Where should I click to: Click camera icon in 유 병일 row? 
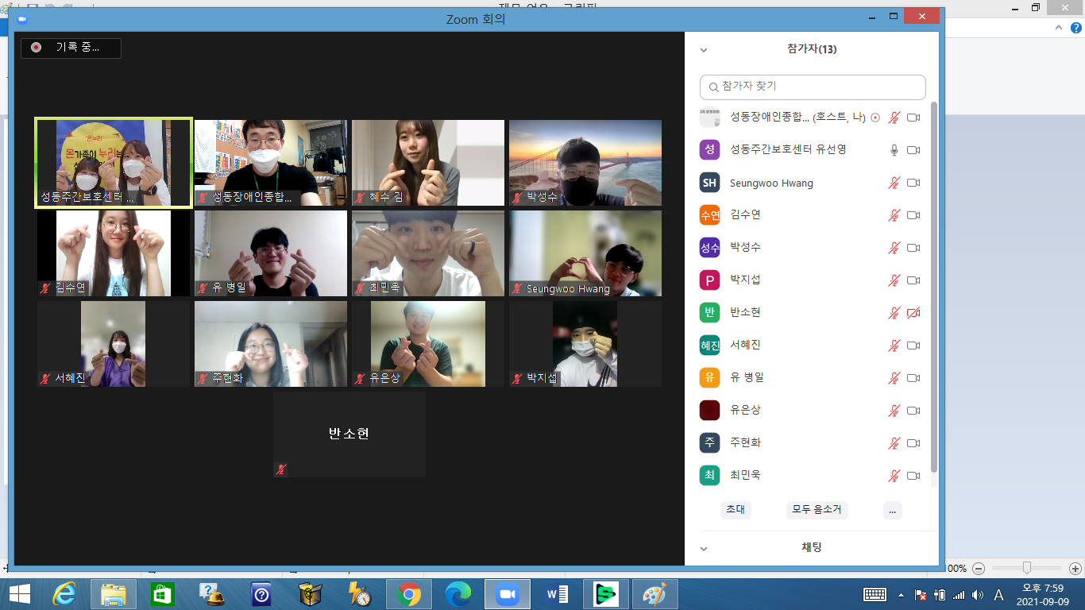[913, 378]
